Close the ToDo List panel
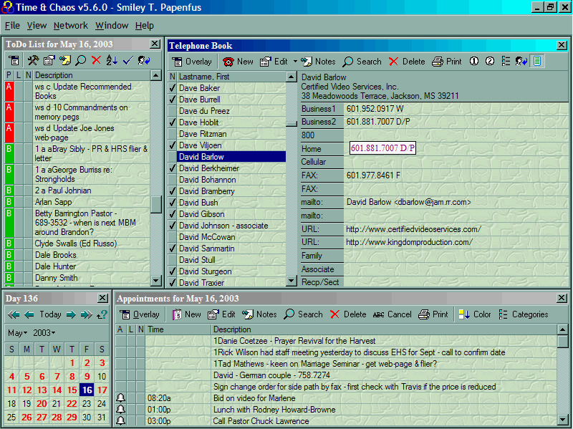Screen dimensions: 573x429 point(155,44)
